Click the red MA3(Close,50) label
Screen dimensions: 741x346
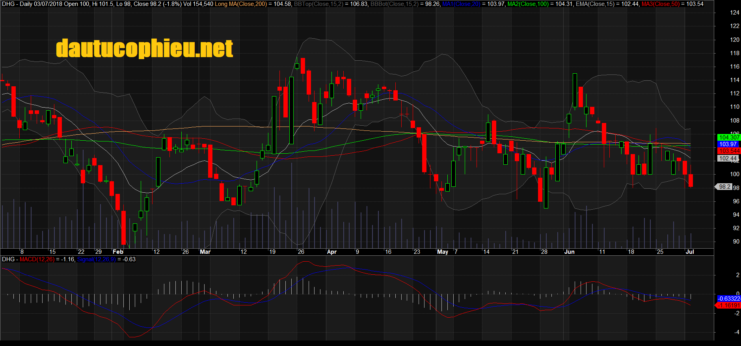click(x=661, y=4)
